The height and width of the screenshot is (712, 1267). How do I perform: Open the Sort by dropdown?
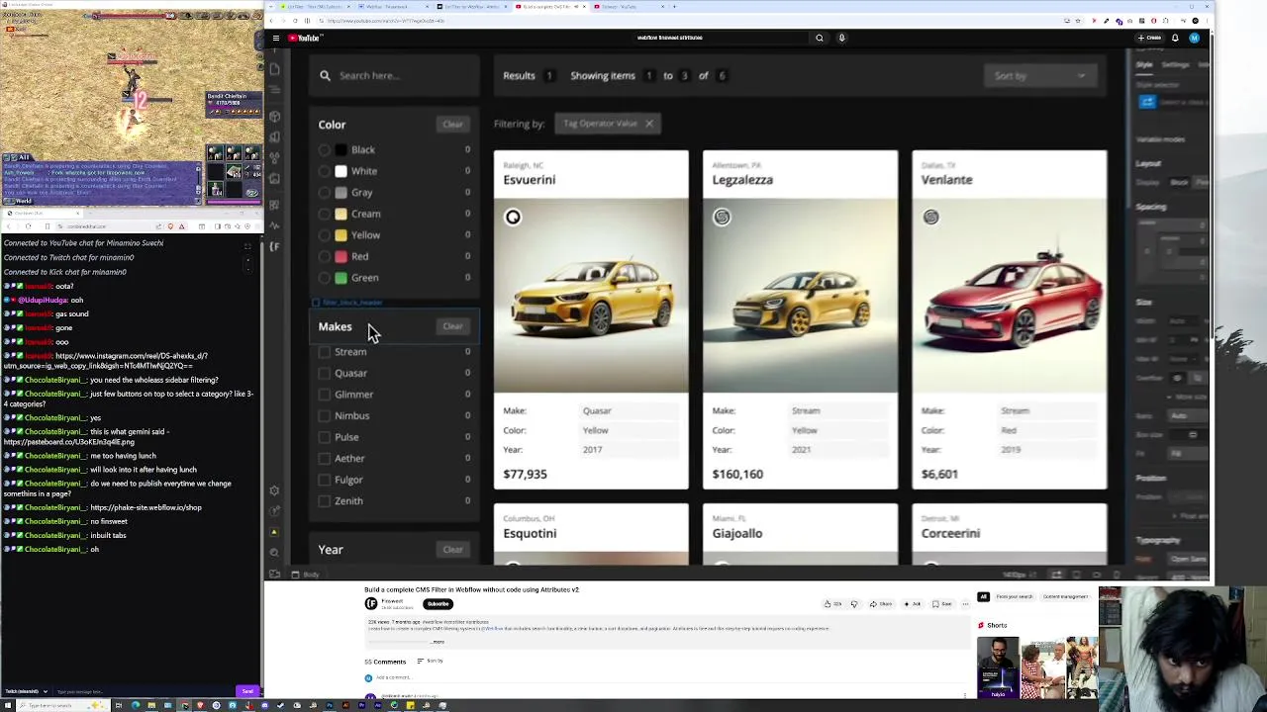(1040, 76)
